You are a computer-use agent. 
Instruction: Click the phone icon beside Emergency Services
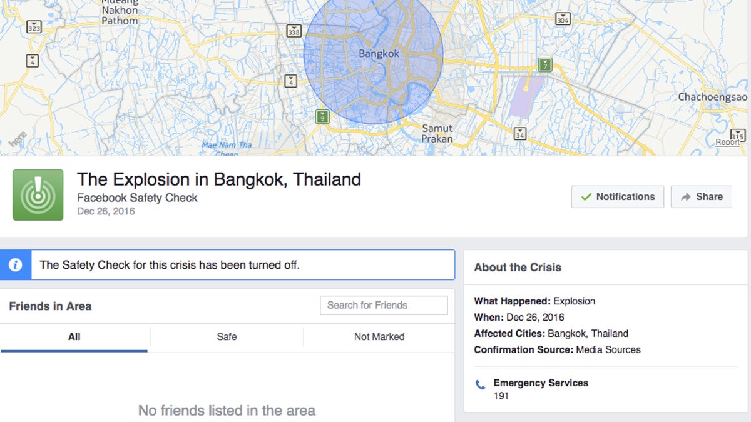(x=480, y=385)
